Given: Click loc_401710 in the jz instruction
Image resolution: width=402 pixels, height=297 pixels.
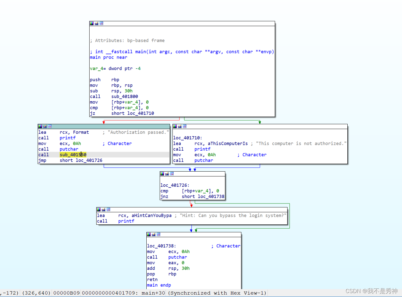Looking at the screenshot, I should pyautogui.click(x=141, y=113).
